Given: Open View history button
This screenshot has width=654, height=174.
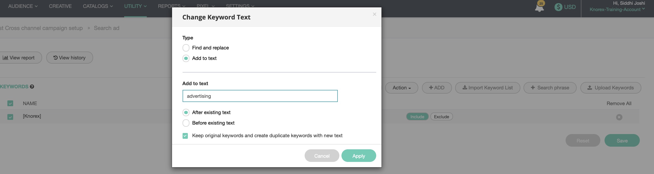Looking at the screenshot, I should (69, 58).
